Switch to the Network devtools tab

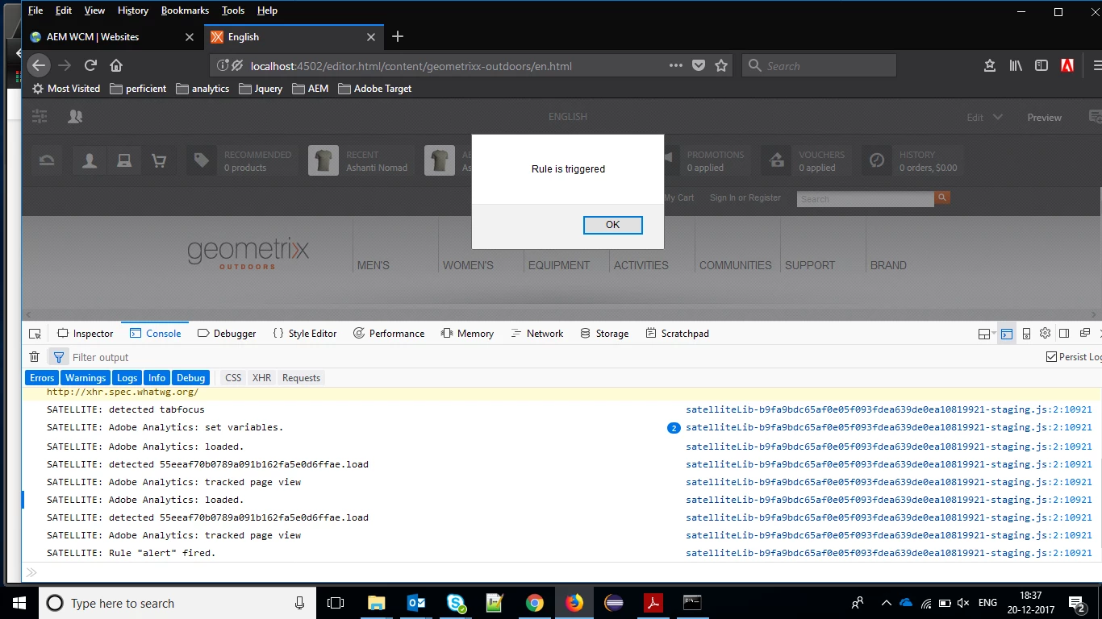click(x=537, y=334)
